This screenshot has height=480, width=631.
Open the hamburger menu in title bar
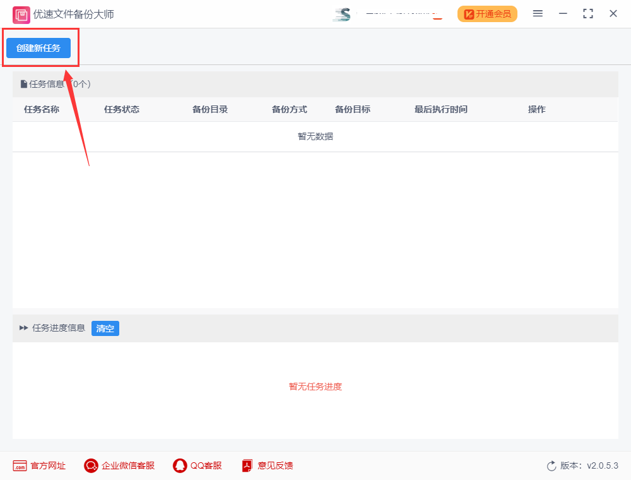[x=538, y=13]
